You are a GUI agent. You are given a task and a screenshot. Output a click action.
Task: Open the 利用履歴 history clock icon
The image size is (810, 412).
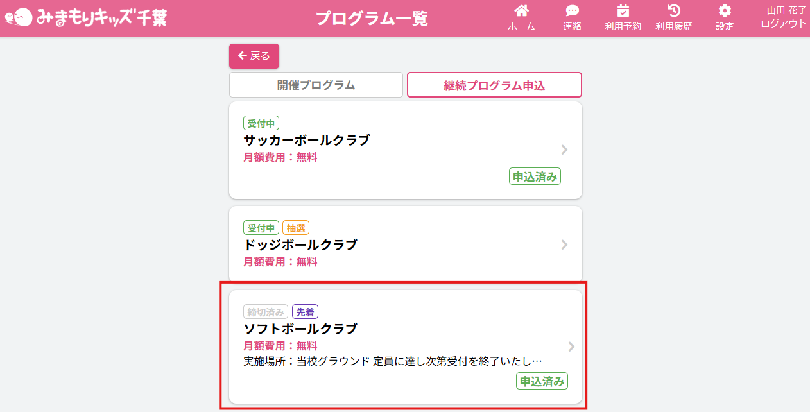(673, 11)
